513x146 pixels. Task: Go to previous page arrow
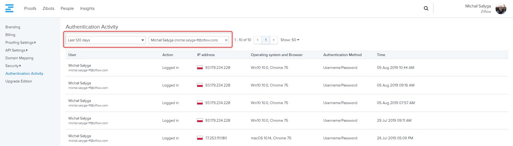point(258,40)
